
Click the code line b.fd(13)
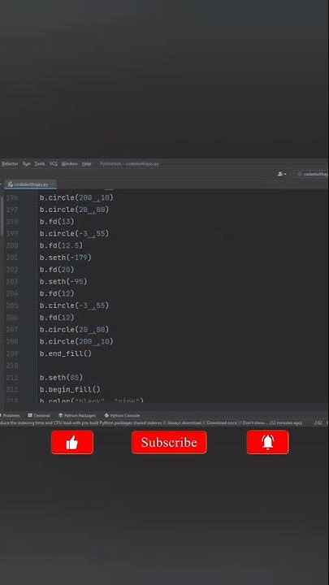click(57, 222)
